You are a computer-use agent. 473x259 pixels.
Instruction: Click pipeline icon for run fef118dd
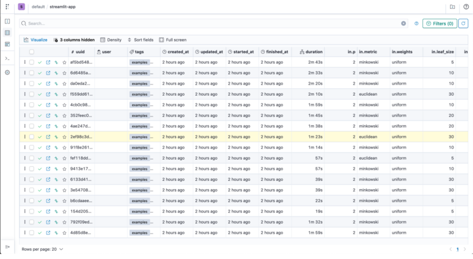click(56, 158)
